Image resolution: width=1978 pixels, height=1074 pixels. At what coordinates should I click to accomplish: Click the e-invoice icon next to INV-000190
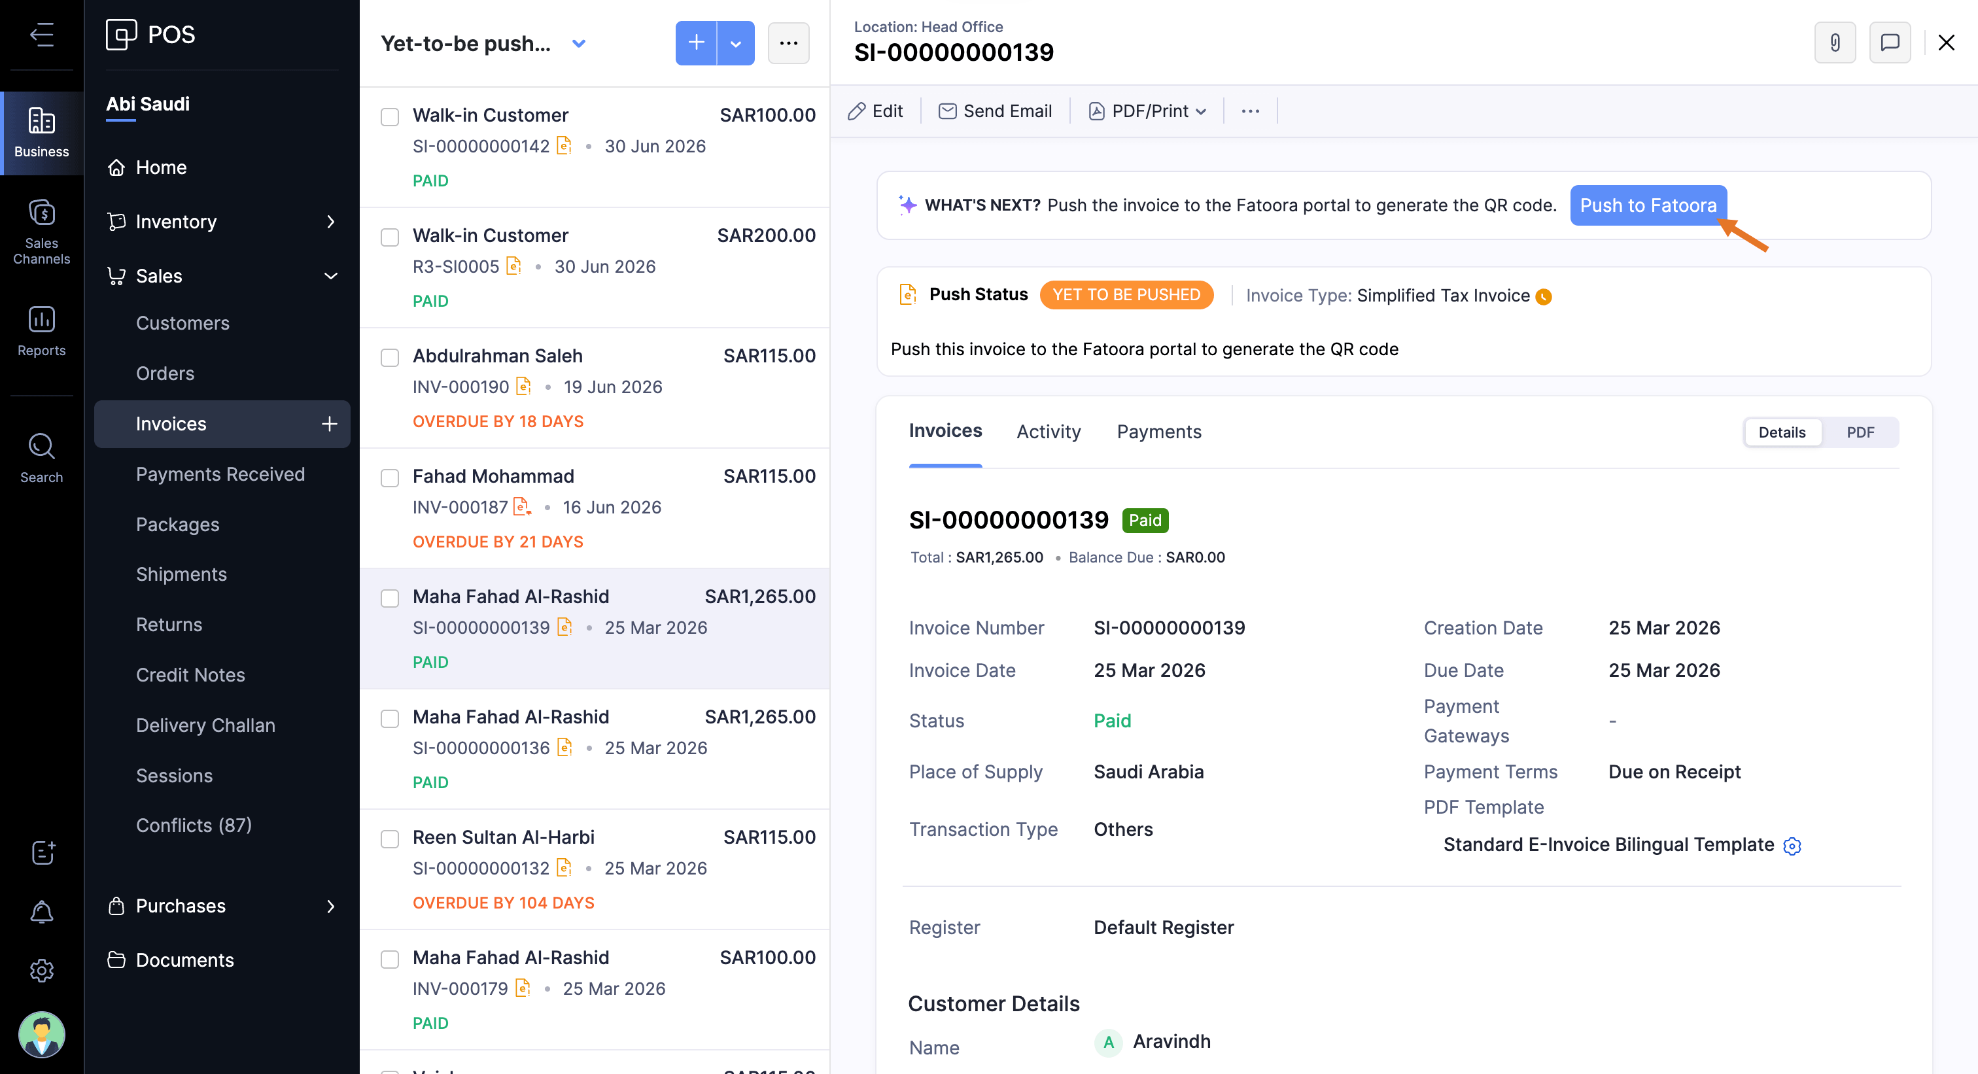(524, 386)
